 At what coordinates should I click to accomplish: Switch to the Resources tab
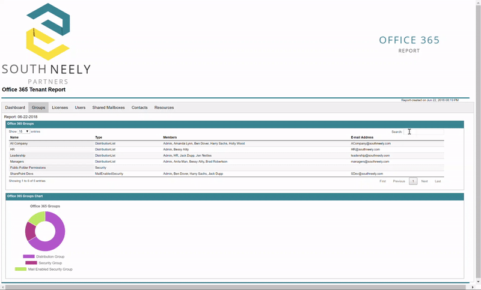tap(164, 107)
